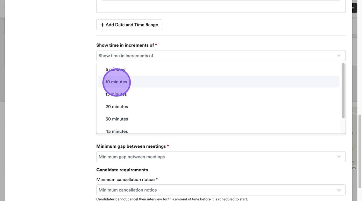Viewport: 362px width, 201px height.
Task: Click the Minimum cancellation notice field label
Action: pos(125,179)
